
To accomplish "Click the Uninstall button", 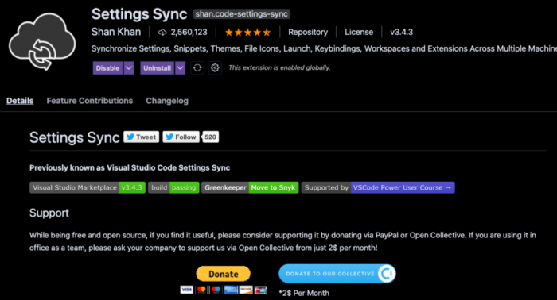I will tap(157, 68).
